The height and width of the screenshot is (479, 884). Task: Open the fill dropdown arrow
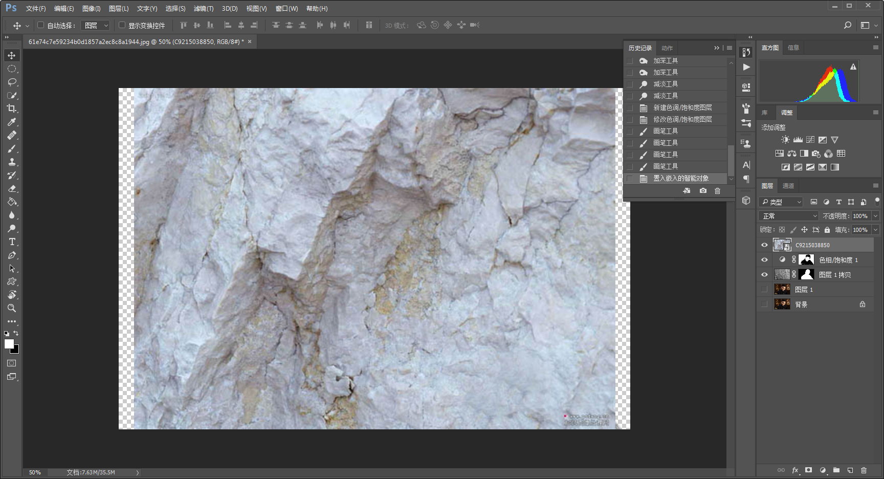coord(875,230)
